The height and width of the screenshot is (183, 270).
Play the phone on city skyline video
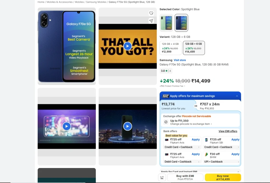128,126
